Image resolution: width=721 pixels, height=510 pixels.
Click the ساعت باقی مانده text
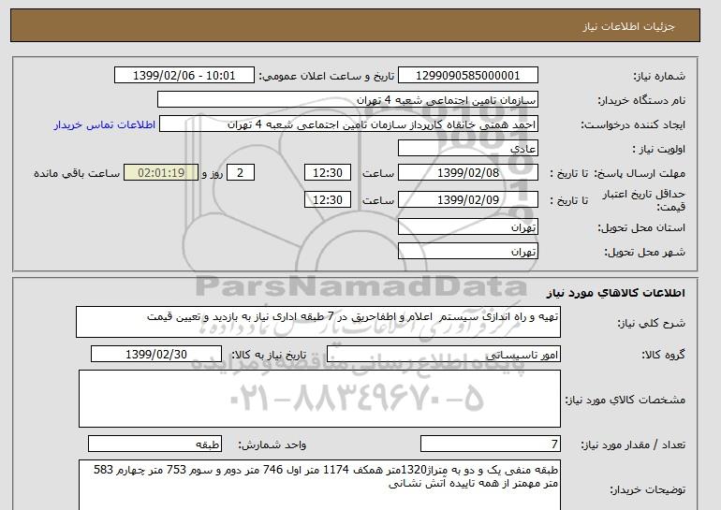click(x=77, y=173)
